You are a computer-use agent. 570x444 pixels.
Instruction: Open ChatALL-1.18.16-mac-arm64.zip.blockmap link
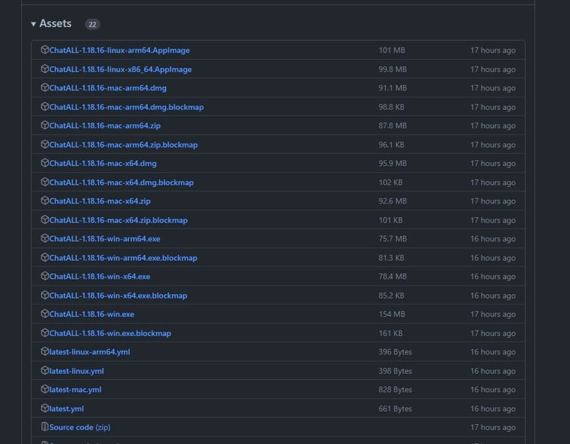pyautogui.click(x=124, y=145)
